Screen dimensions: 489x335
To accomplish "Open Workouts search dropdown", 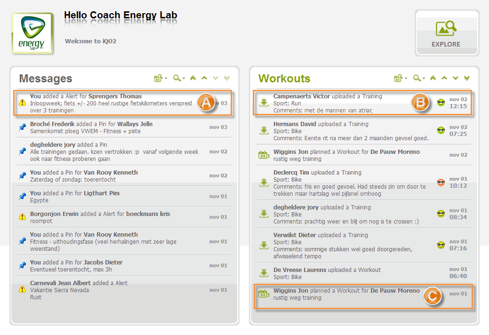I will [419, 78].
